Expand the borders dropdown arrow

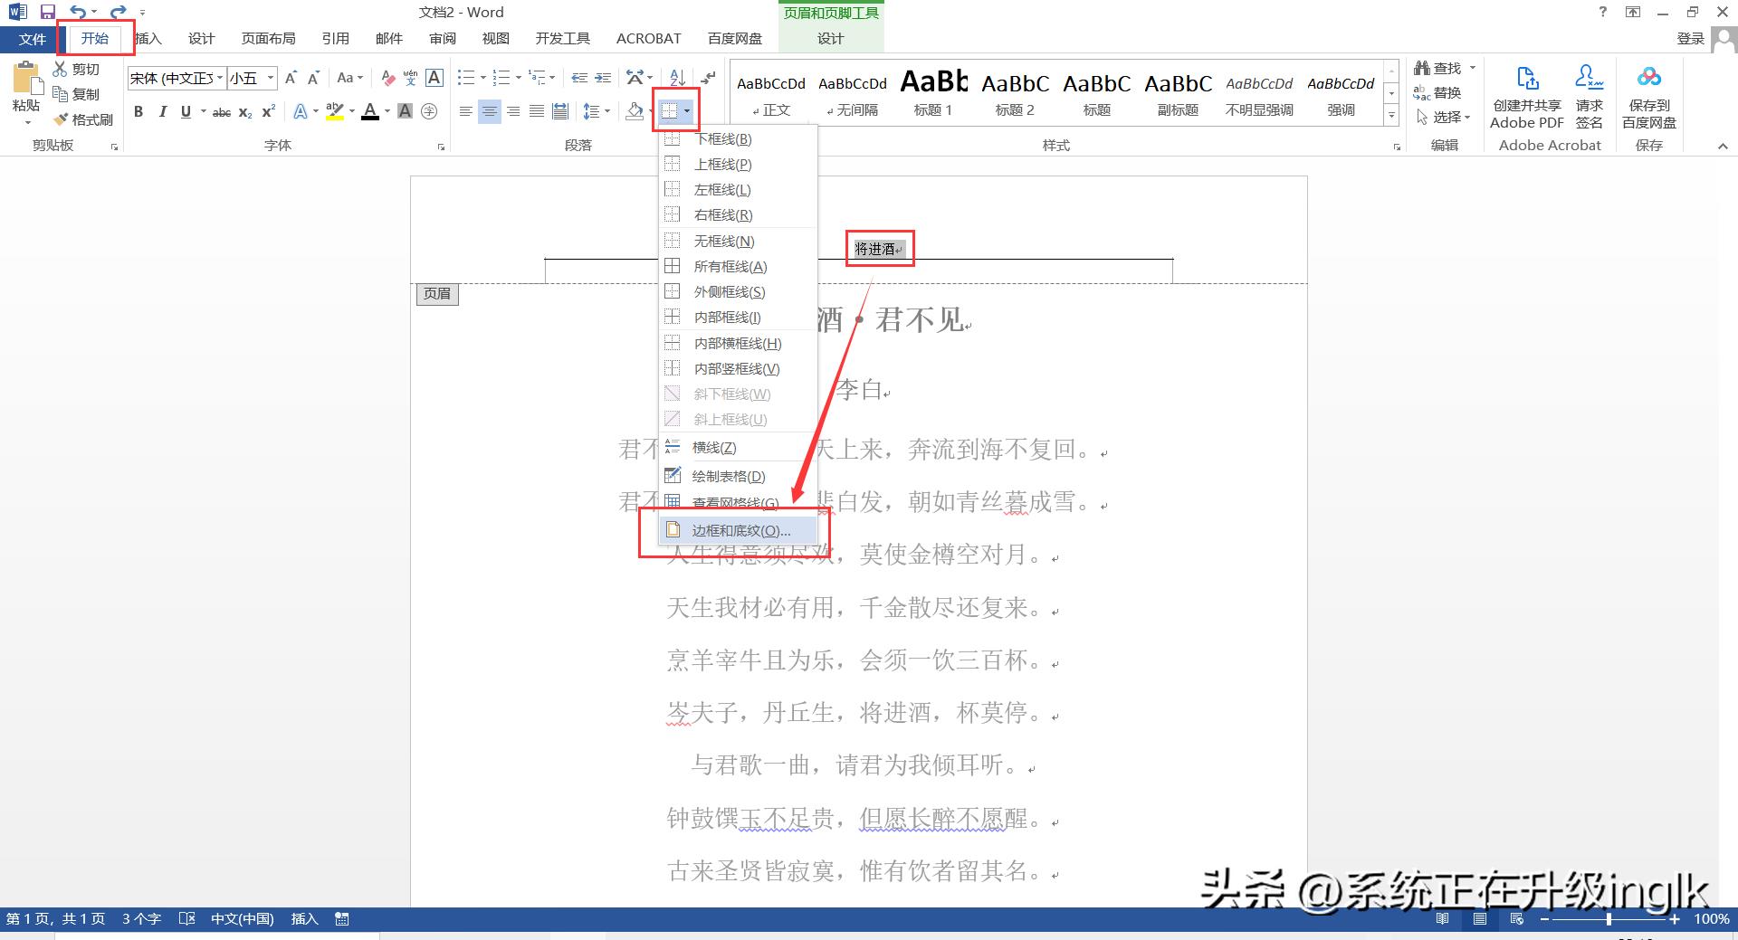click(688, 111)
